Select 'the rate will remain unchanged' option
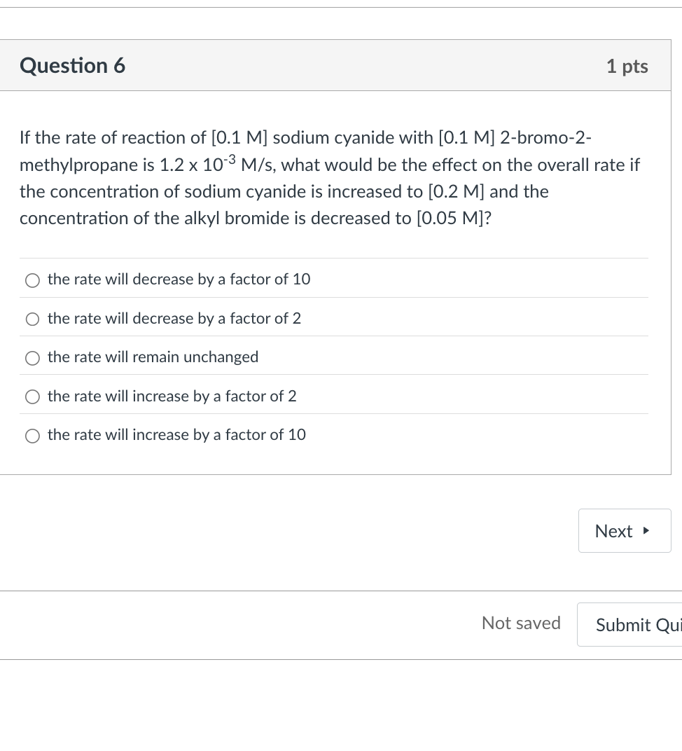682x751 pixels. (32, 358)
